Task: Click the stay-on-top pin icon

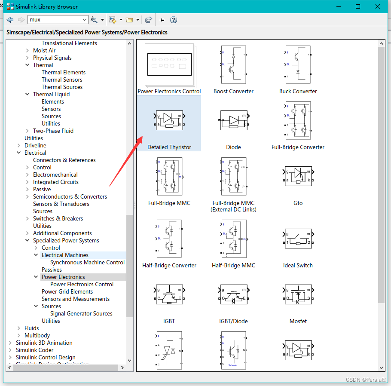Action: pos(162,20)
